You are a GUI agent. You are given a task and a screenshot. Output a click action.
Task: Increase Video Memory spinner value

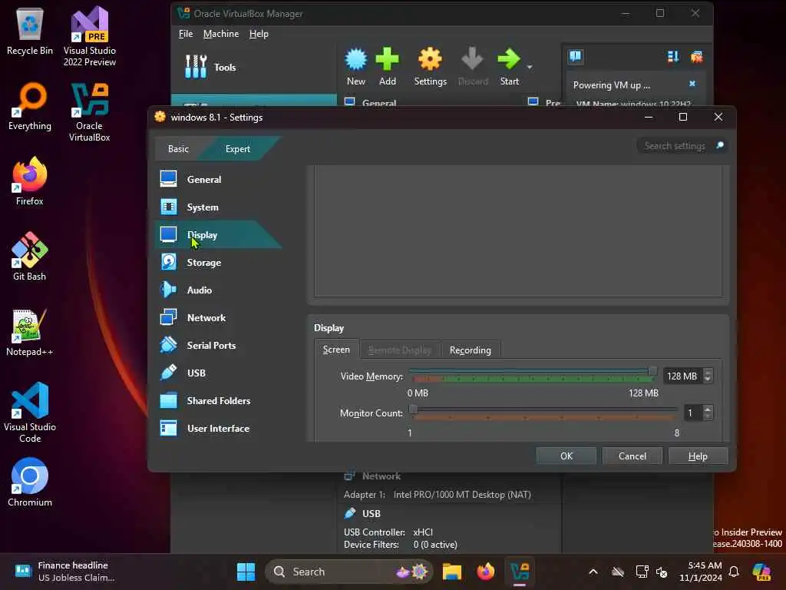tap(708, 373)
